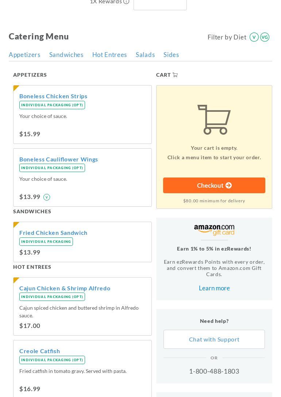The width and height of the screenshot is (281, 397).
Task: Go to the Sides section tab
Action: [x=171, y=55]
